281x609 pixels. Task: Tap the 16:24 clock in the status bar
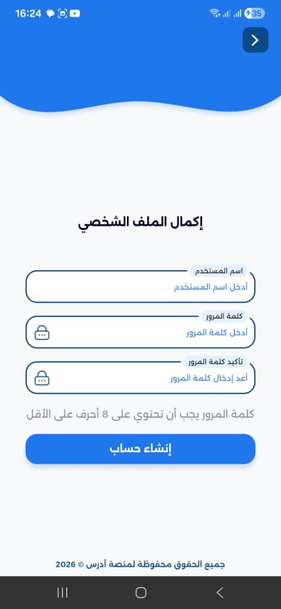[x=28, y=14]
